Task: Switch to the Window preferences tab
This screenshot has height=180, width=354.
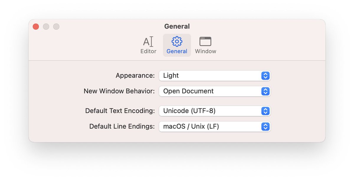Action: (x=206, y=45)
